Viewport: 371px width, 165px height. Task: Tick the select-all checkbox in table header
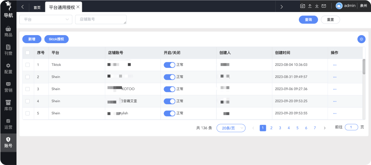[27, 53]
